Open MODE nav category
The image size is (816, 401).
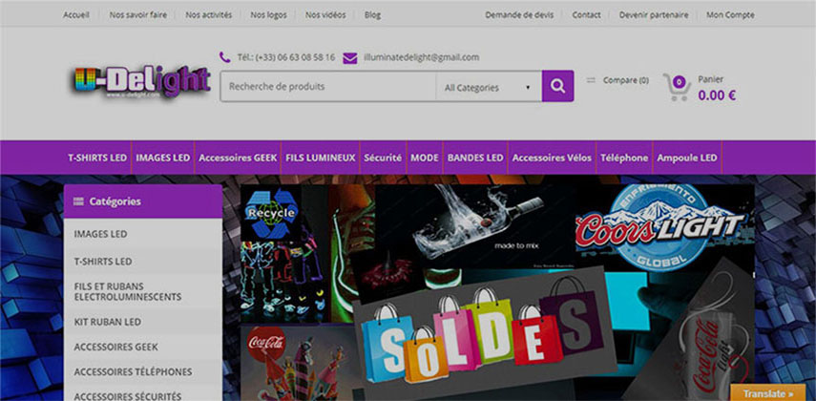425,158
